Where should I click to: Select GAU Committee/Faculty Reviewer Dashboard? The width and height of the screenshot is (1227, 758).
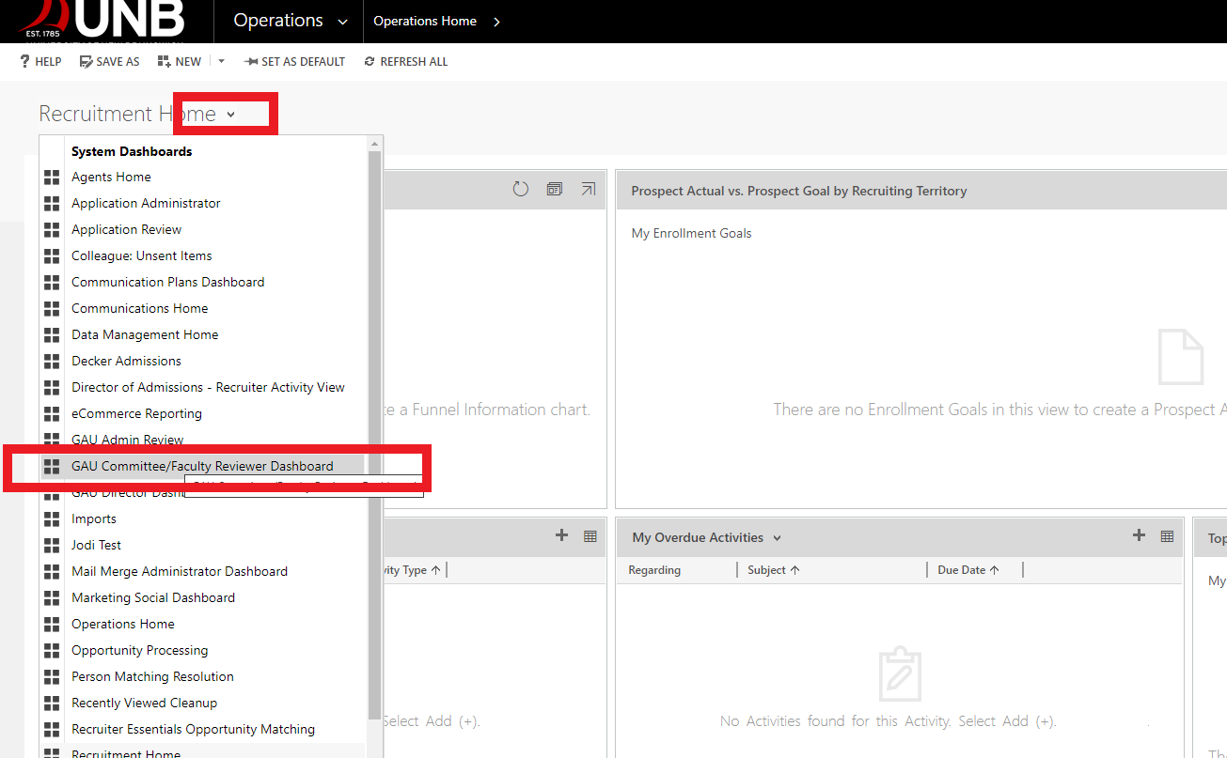tap(203, 465)
